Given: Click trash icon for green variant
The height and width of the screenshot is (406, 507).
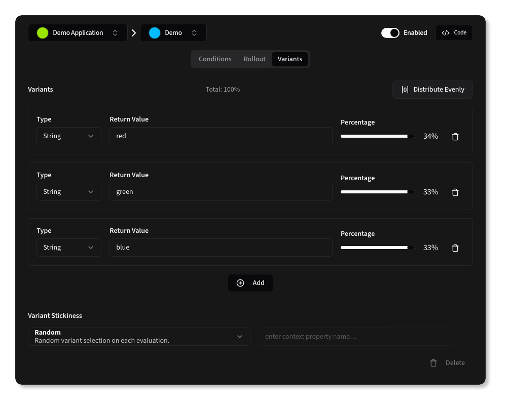Looking at the screenshot, I should tap(455, 192).
